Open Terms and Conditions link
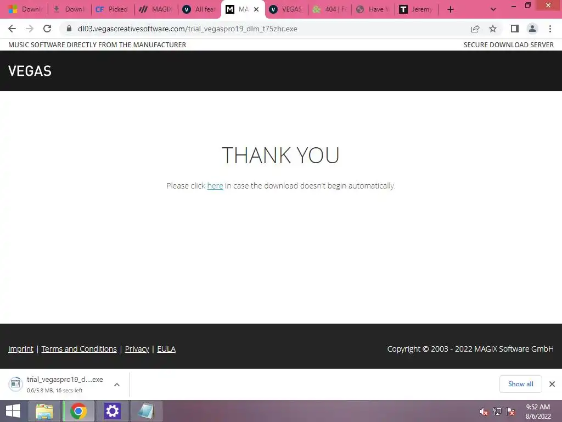 79,349
